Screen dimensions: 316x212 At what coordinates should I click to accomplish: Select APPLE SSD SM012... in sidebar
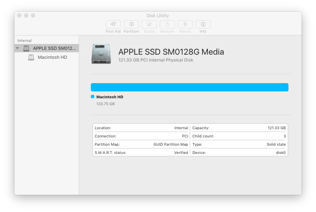[x=47, y=48]
